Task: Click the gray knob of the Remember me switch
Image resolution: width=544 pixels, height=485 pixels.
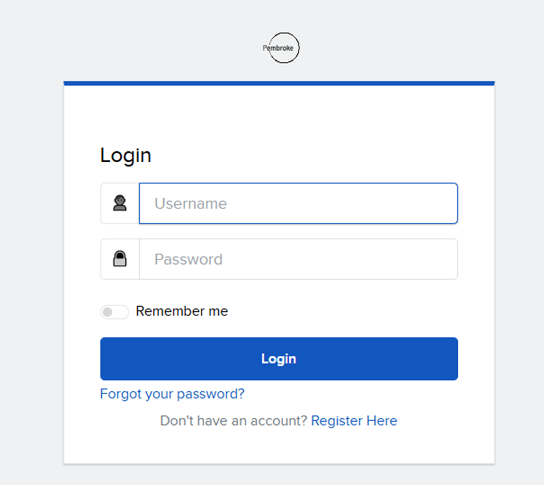Action: [x=108, y=312]
